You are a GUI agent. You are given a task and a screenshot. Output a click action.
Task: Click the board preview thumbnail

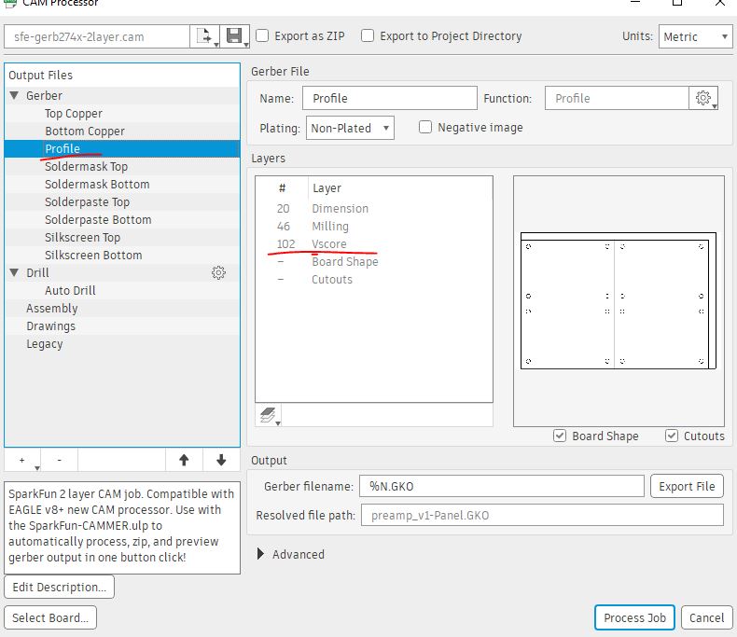[619, 300]
